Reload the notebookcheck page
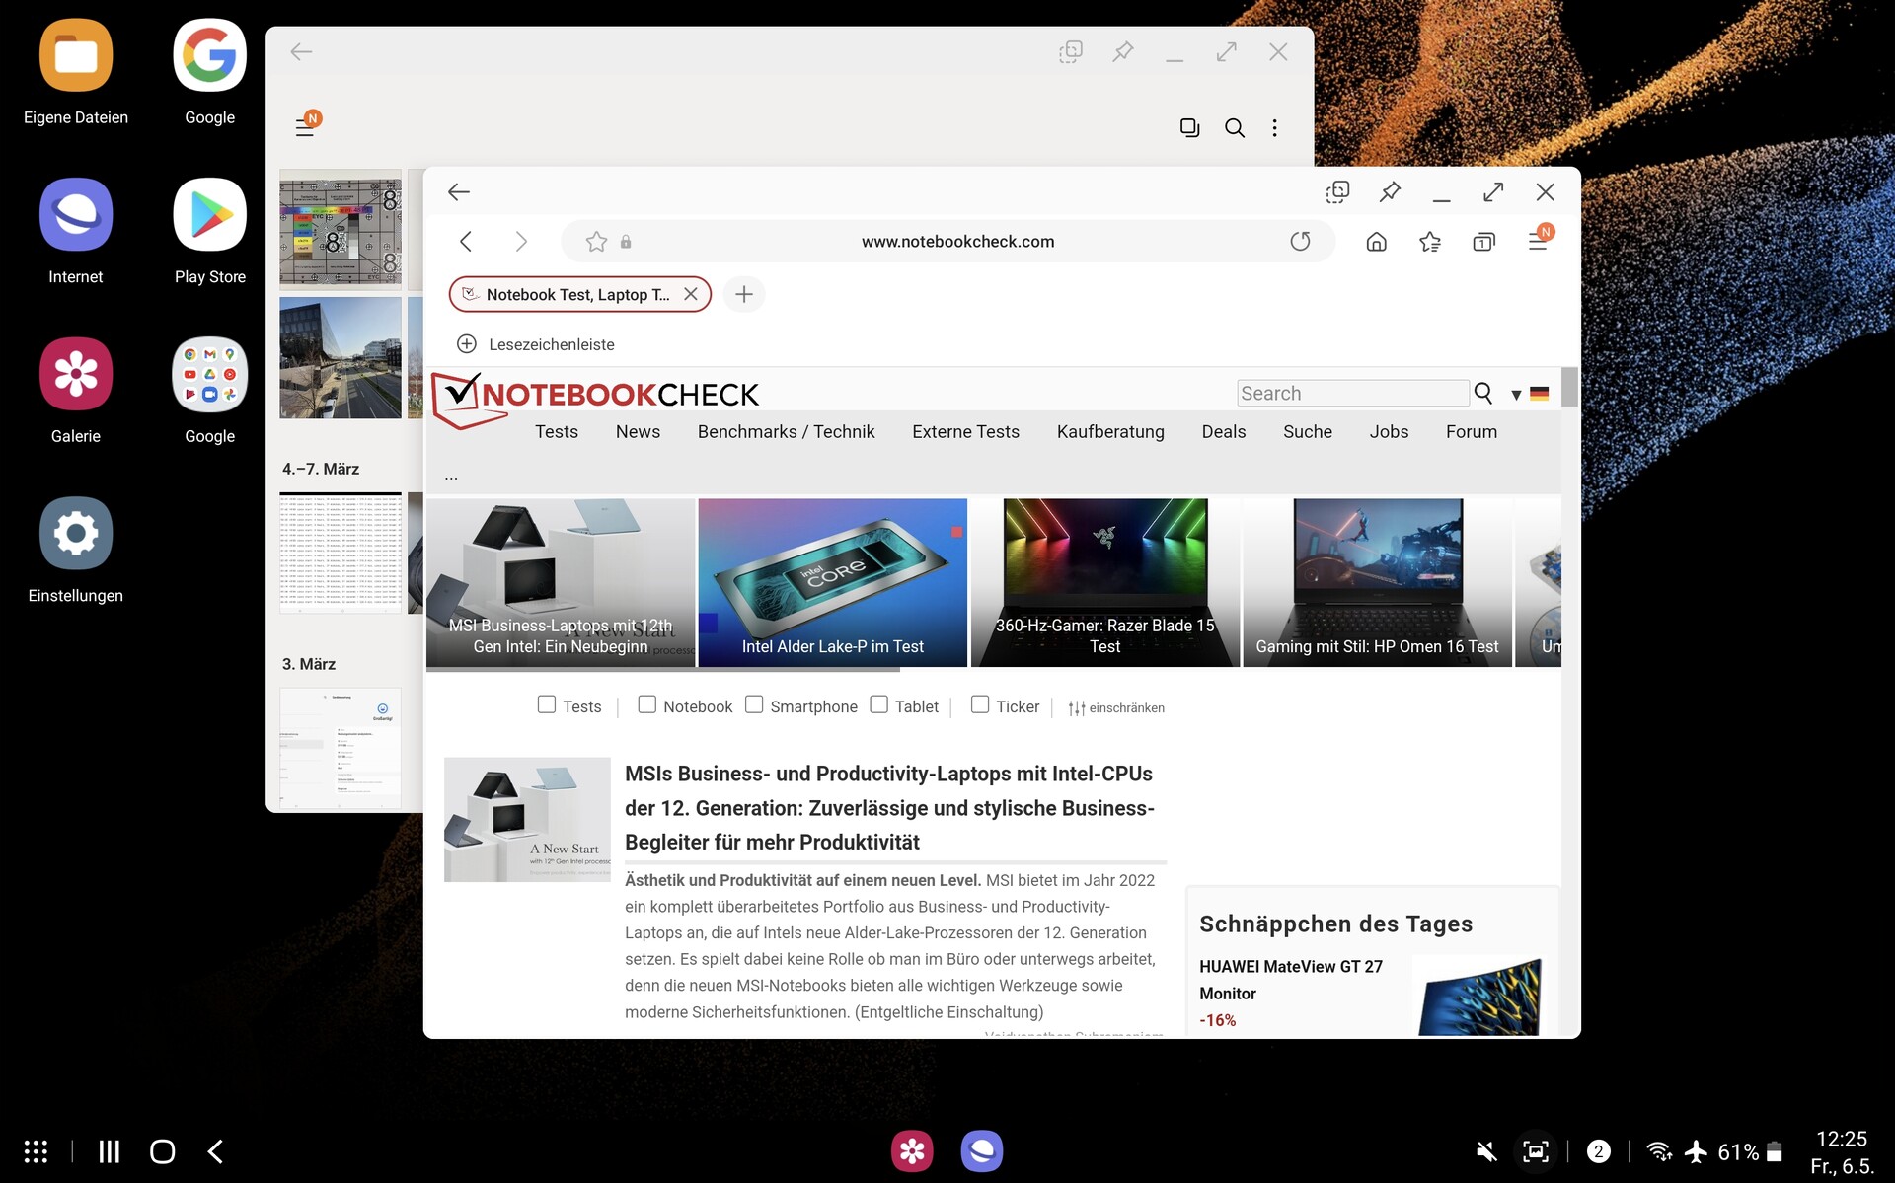The image size is (1895, 1183). coord(1300,242)
